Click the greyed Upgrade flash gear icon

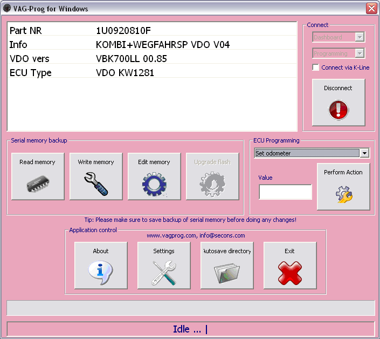[x=212, y=184]
